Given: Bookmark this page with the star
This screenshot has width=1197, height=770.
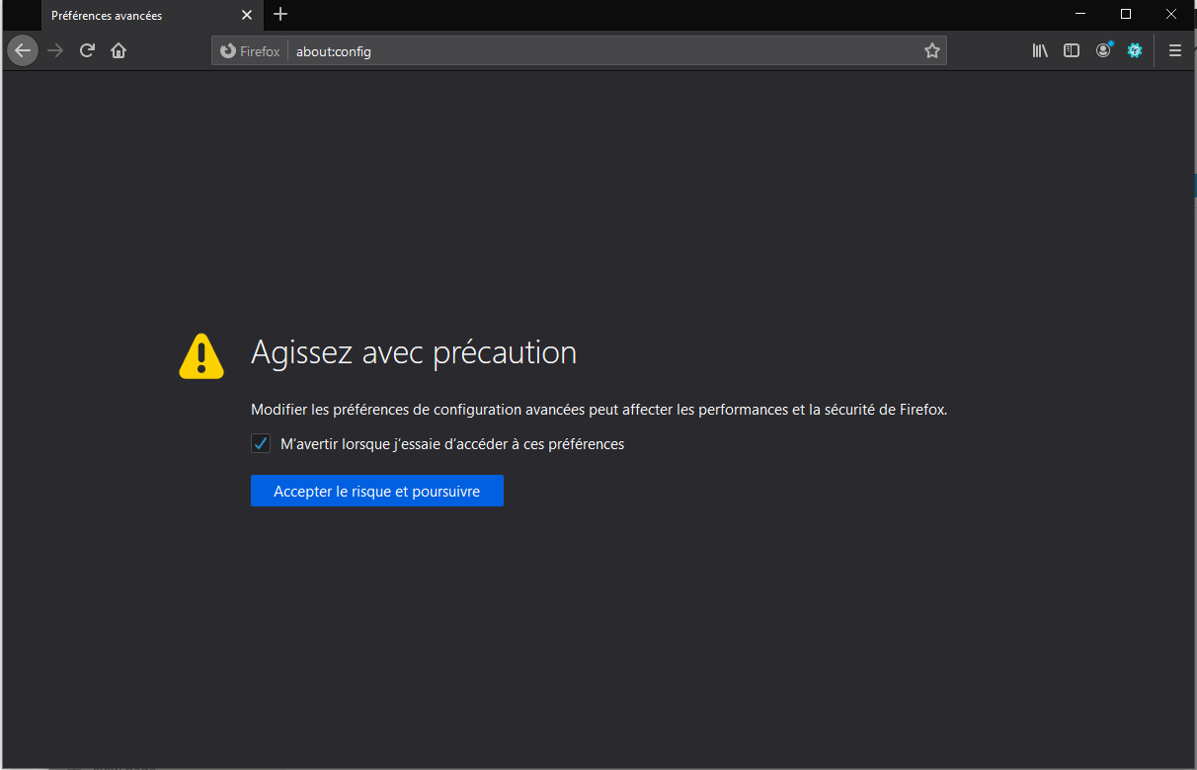Looking at the screenshot, I should pos(931,51).
